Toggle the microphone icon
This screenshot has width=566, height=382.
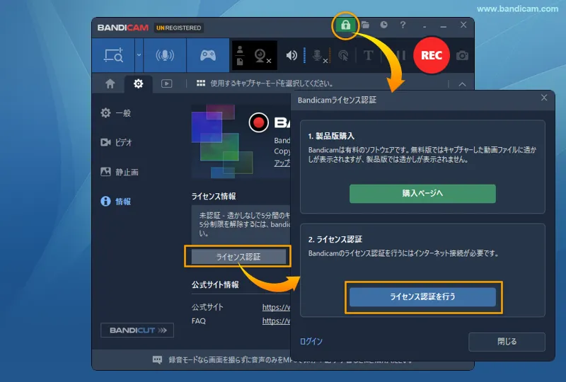coord(319,56)
